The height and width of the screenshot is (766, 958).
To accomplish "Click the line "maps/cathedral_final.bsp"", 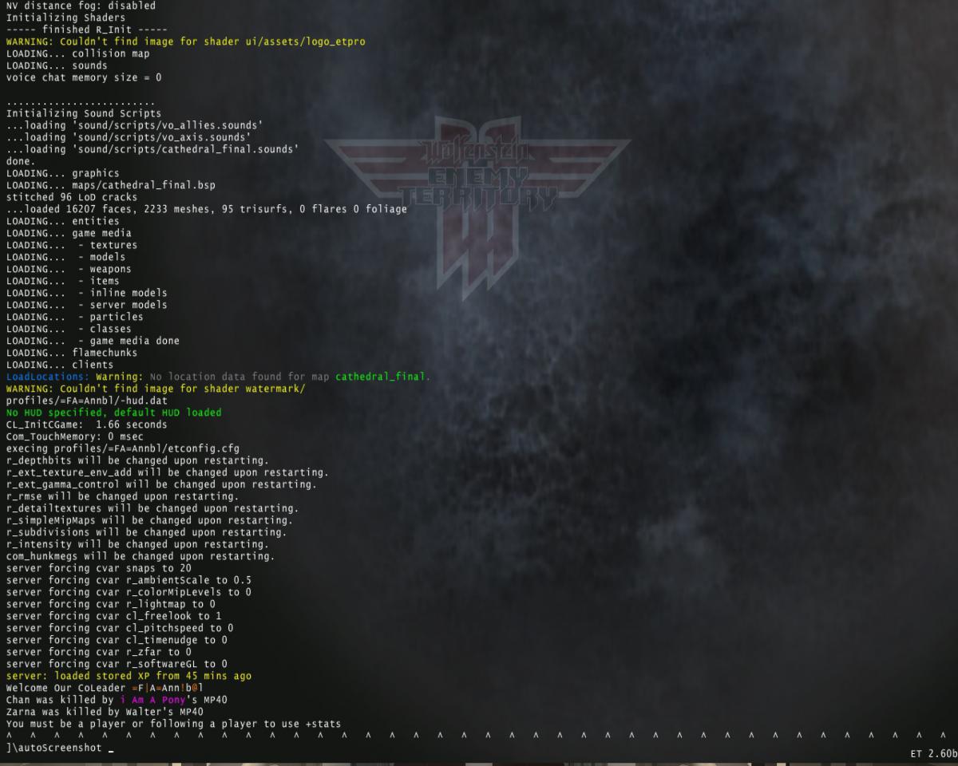I will [110, 185].
